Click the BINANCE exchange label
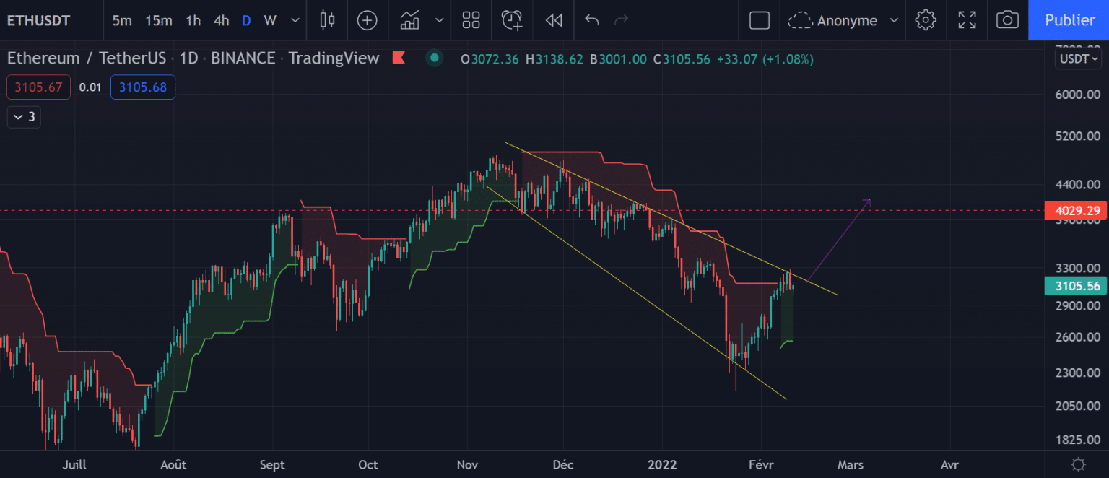 [243, 58]
